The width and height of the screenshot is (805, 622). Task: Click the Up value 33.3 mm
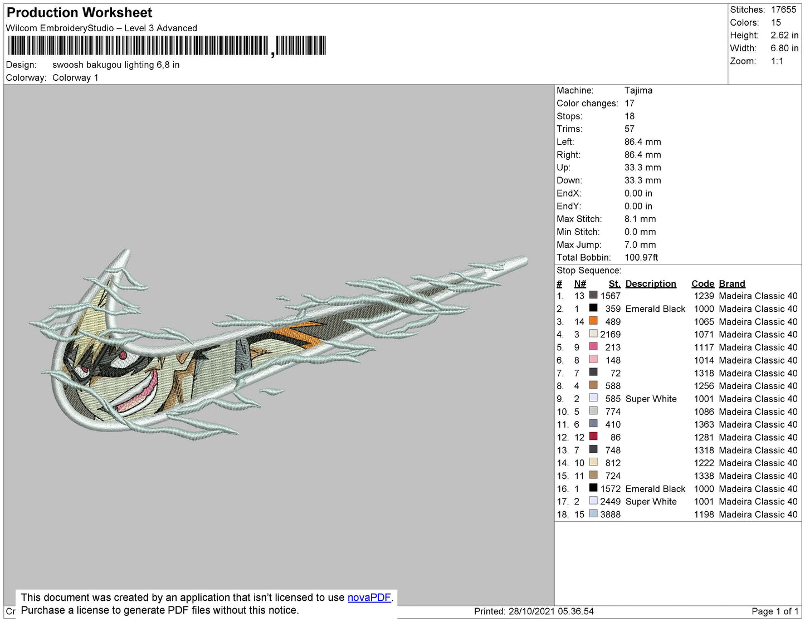[643, 167]
